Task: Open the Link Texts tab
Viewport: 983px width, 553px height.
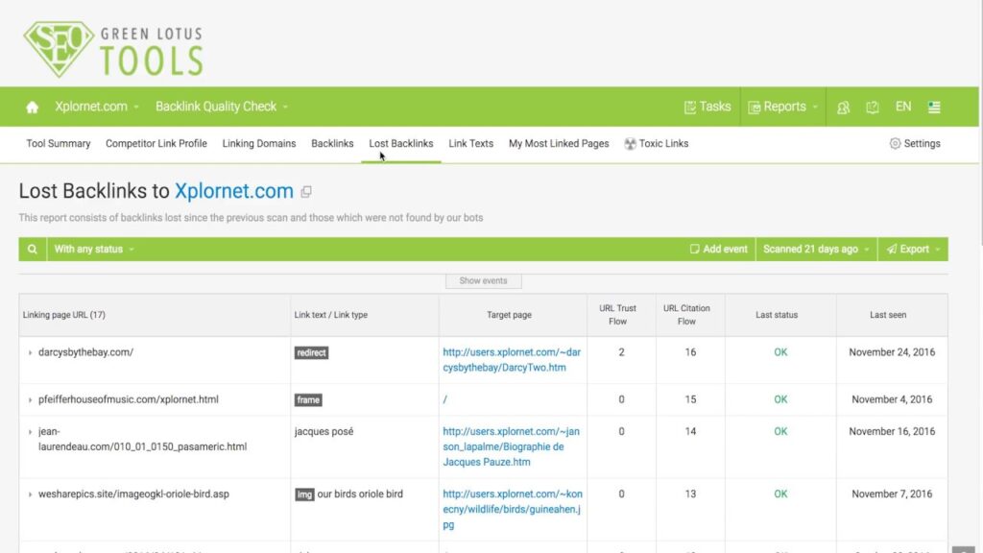Action: click(470, 144)
